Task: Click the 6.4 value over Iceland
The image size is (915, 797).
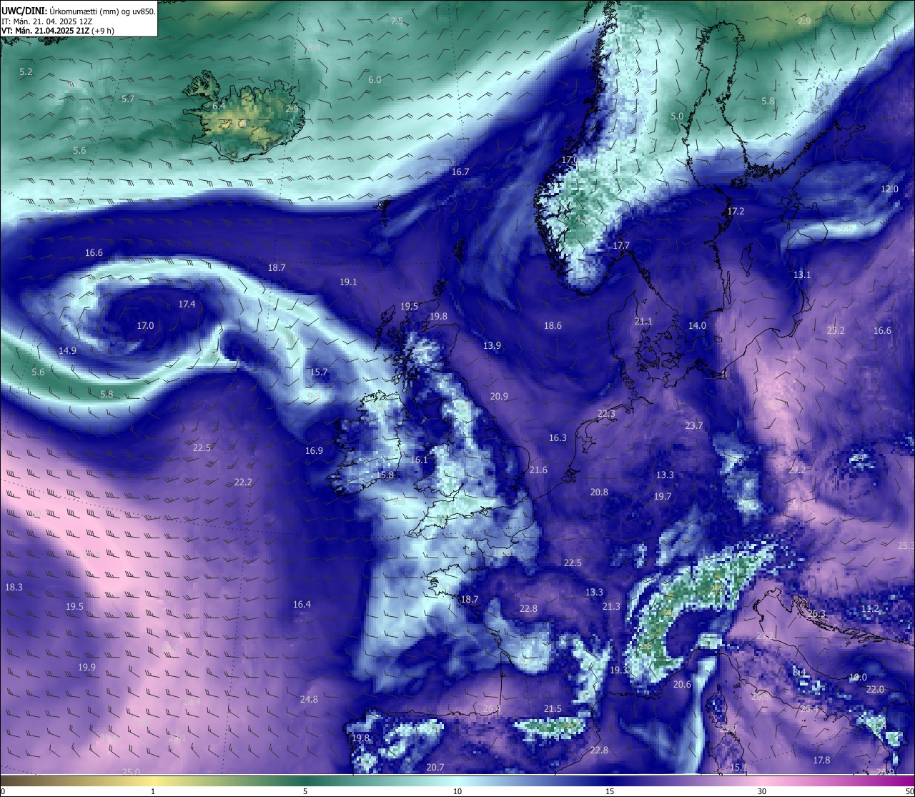Action: click(219, 106)
